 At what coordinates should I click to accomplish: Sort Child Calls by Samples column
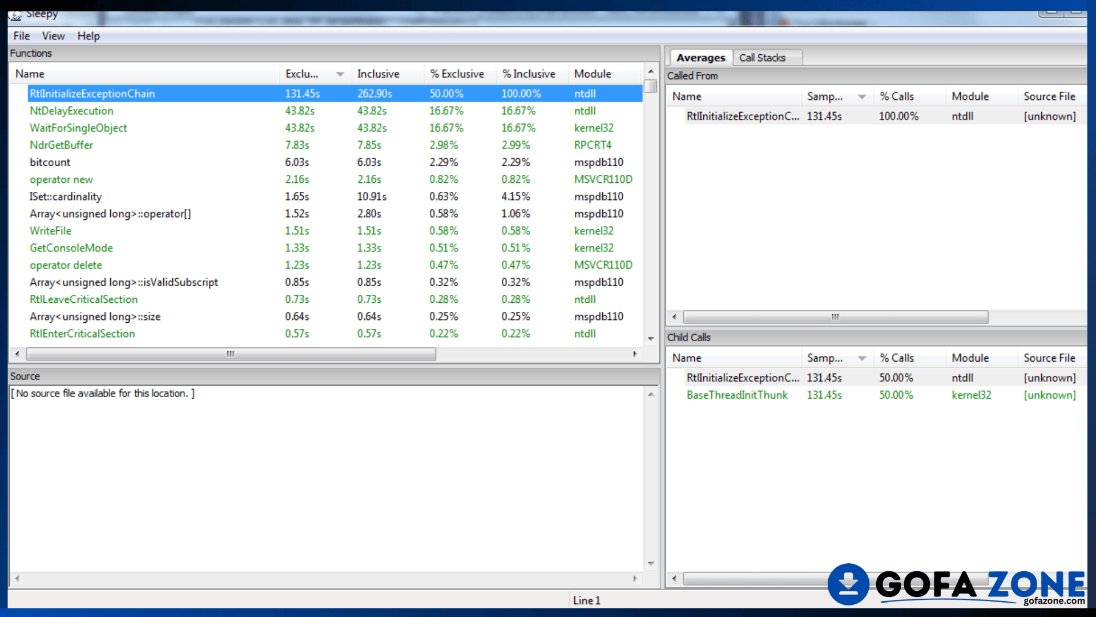837,358
